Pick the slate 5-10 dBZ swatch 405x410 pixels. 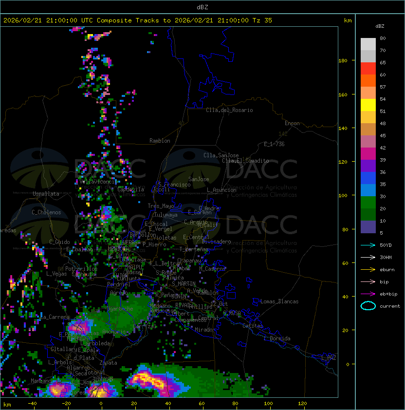(368, 227)
